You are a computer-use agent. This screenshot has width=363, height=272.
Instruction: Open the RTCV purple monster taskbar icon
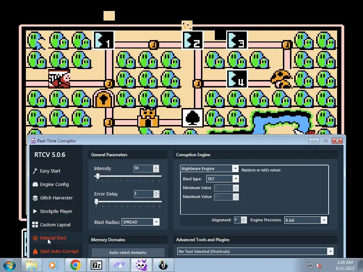click(141, 265)
